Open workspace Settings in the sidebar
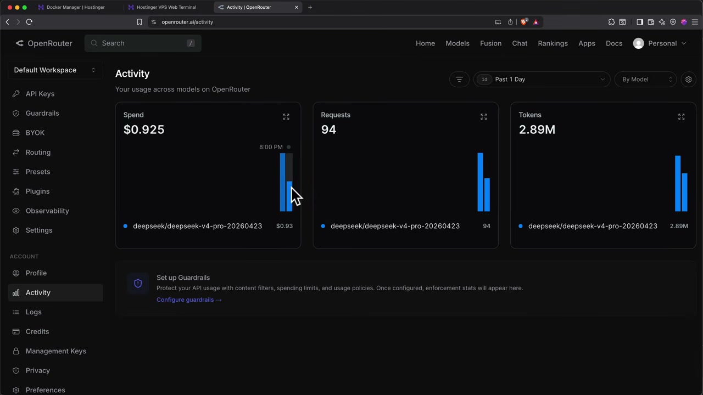 point(55,230)
